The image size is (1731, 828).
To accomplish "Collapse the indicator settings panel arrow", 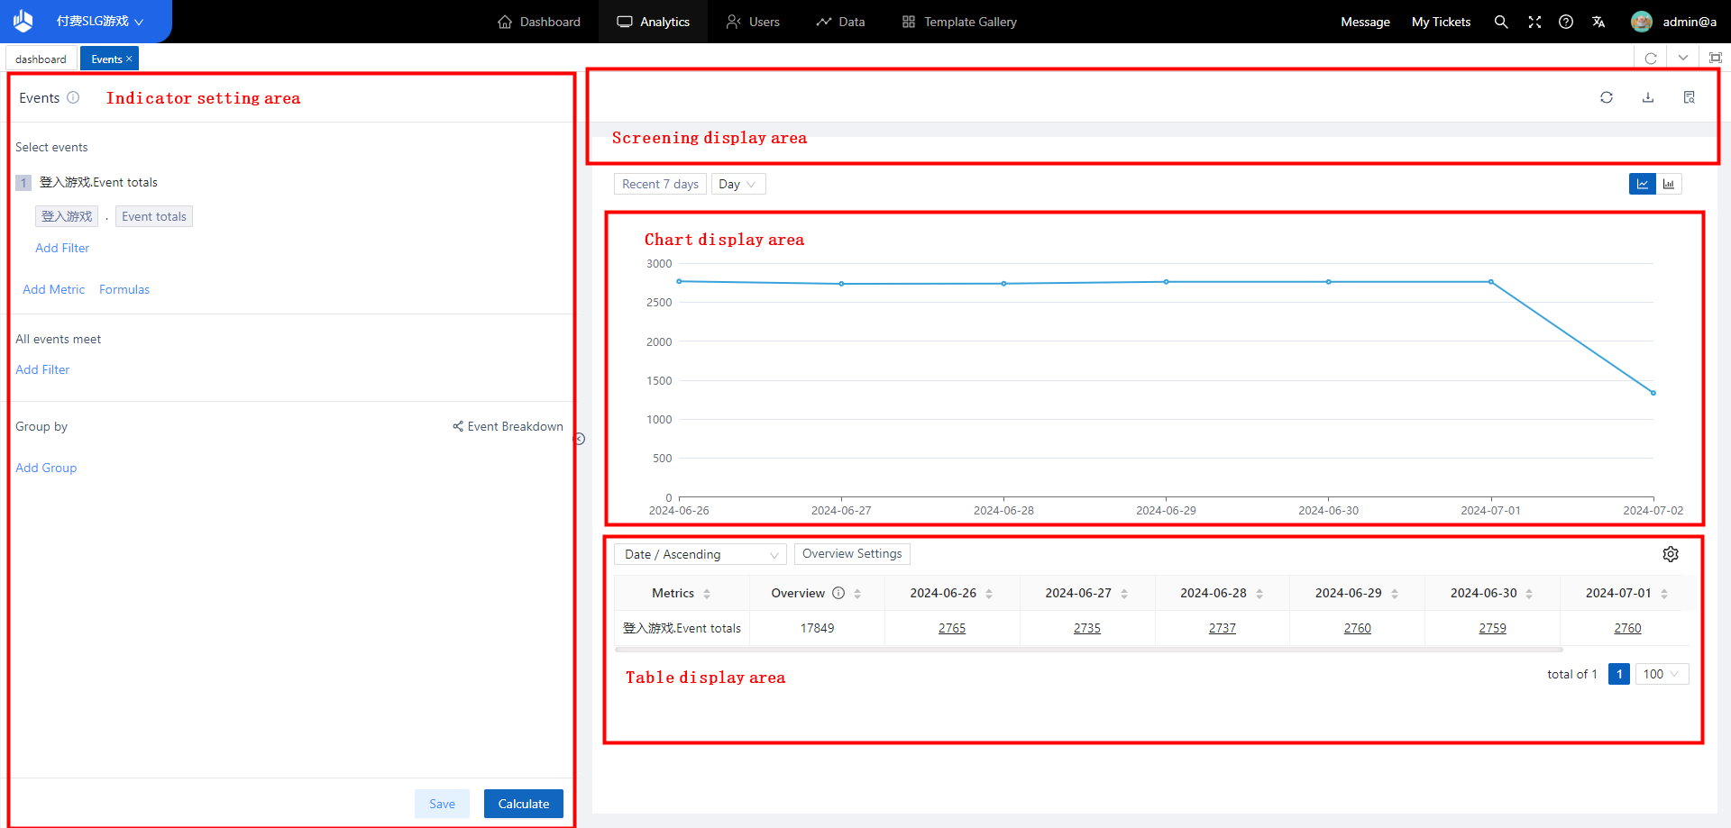I will 580,439.
